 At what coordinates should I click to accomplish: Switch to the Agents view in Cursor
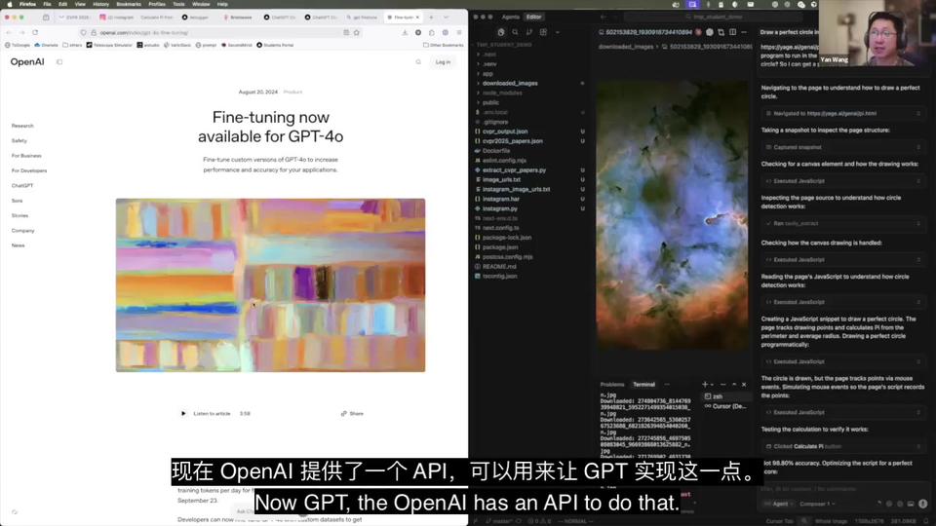(x=510, y=18)
